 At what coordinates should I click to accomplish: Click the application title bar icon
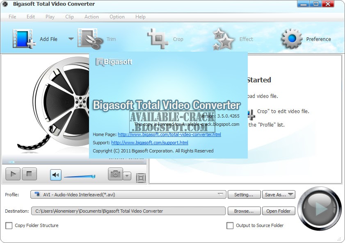[5, 4]
